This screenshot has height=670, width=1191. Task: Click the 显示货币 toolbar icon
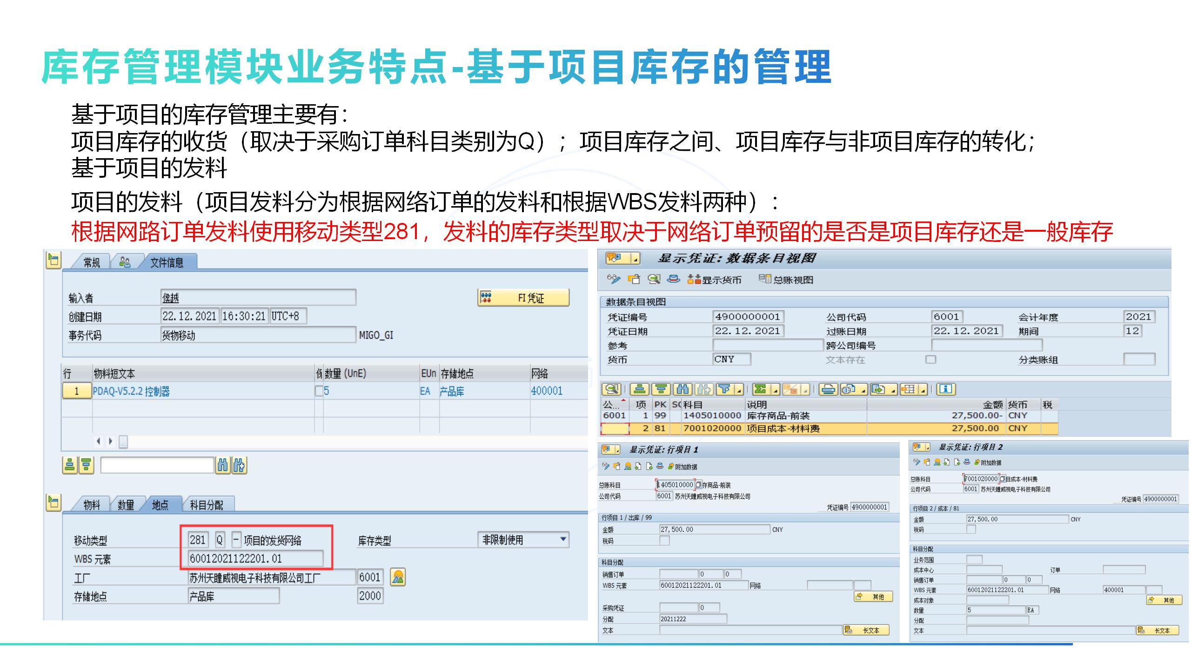click(x=694, y=280)
